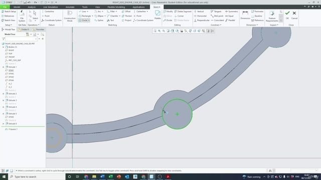Apply the Parallel constraint

point(230,20)
